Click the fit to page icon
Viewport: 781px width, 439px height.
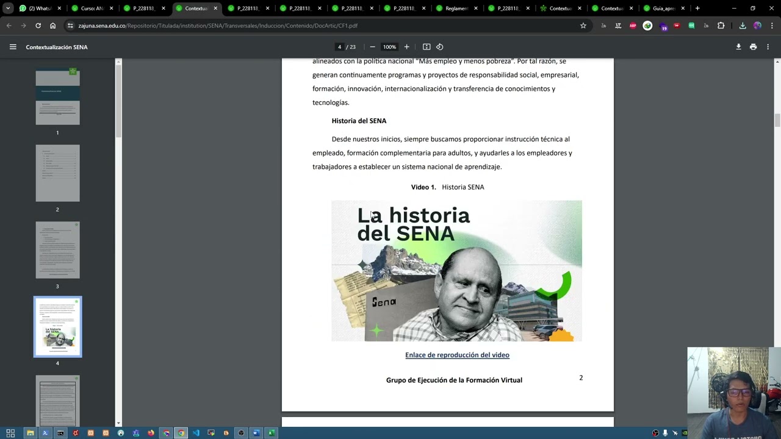426,47
